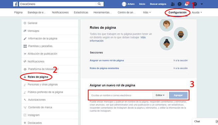The width and height of the screenshot is (218, 125).
Task: Open the Messenger icon in top bar
Action: click(x=179, y=4)
